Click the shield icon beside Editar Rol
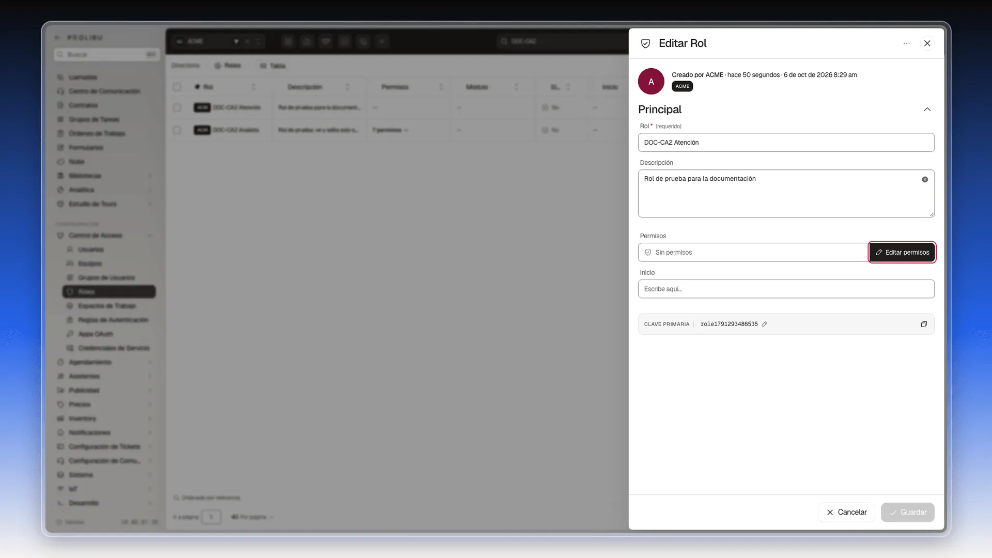992x558 pixels. pyautogui.click(x=645, y=43)
